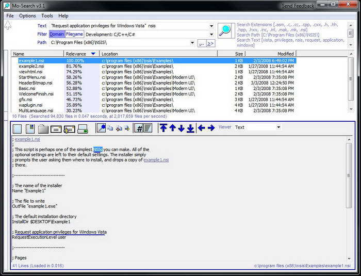Image resolution: width=361 pixels, height=276 pixels.
Task: Click the copy pages icon in the viewer toolbar
Action: [110, 128]
